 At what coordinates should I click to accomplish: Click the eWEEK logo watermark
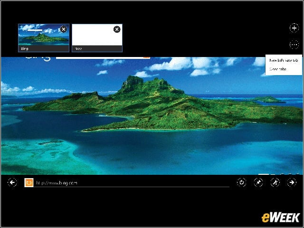(281, 218)
